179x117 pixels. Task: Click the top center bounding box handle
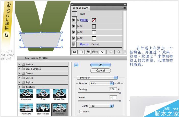[x=41, y=32]
